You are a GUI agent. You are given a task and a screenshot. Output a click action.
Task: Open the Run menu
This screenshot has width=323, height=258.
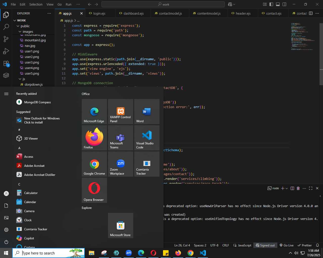tap(68, 4)
